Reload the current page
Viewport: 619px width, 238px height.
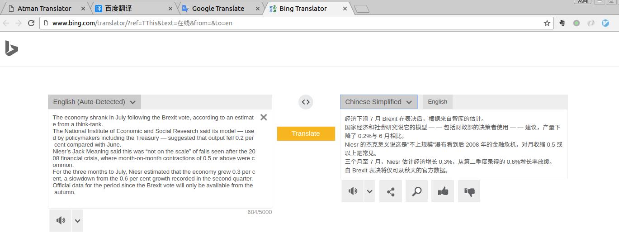point(31,23)
